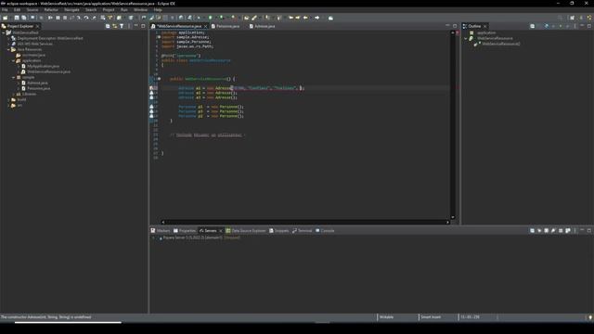This screenshot has height=334, width=594.
Task: Maximize the Project Explorer view
Action: pos(143,26)
